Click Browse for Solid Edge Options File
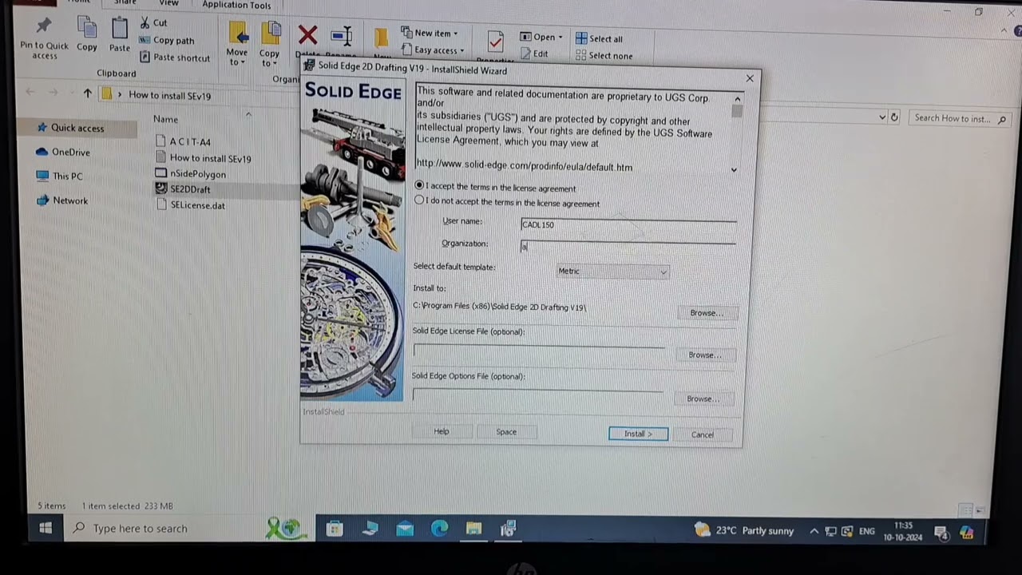The width and height of the screenshot is (1022, 575). pyautogui.click(x=703, y=399)
